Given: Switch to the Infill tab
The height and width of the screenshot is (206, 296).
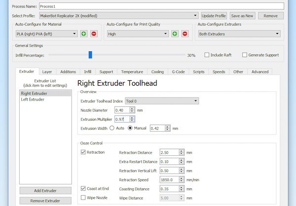Looking at the screenshot, I should point(87,71).
